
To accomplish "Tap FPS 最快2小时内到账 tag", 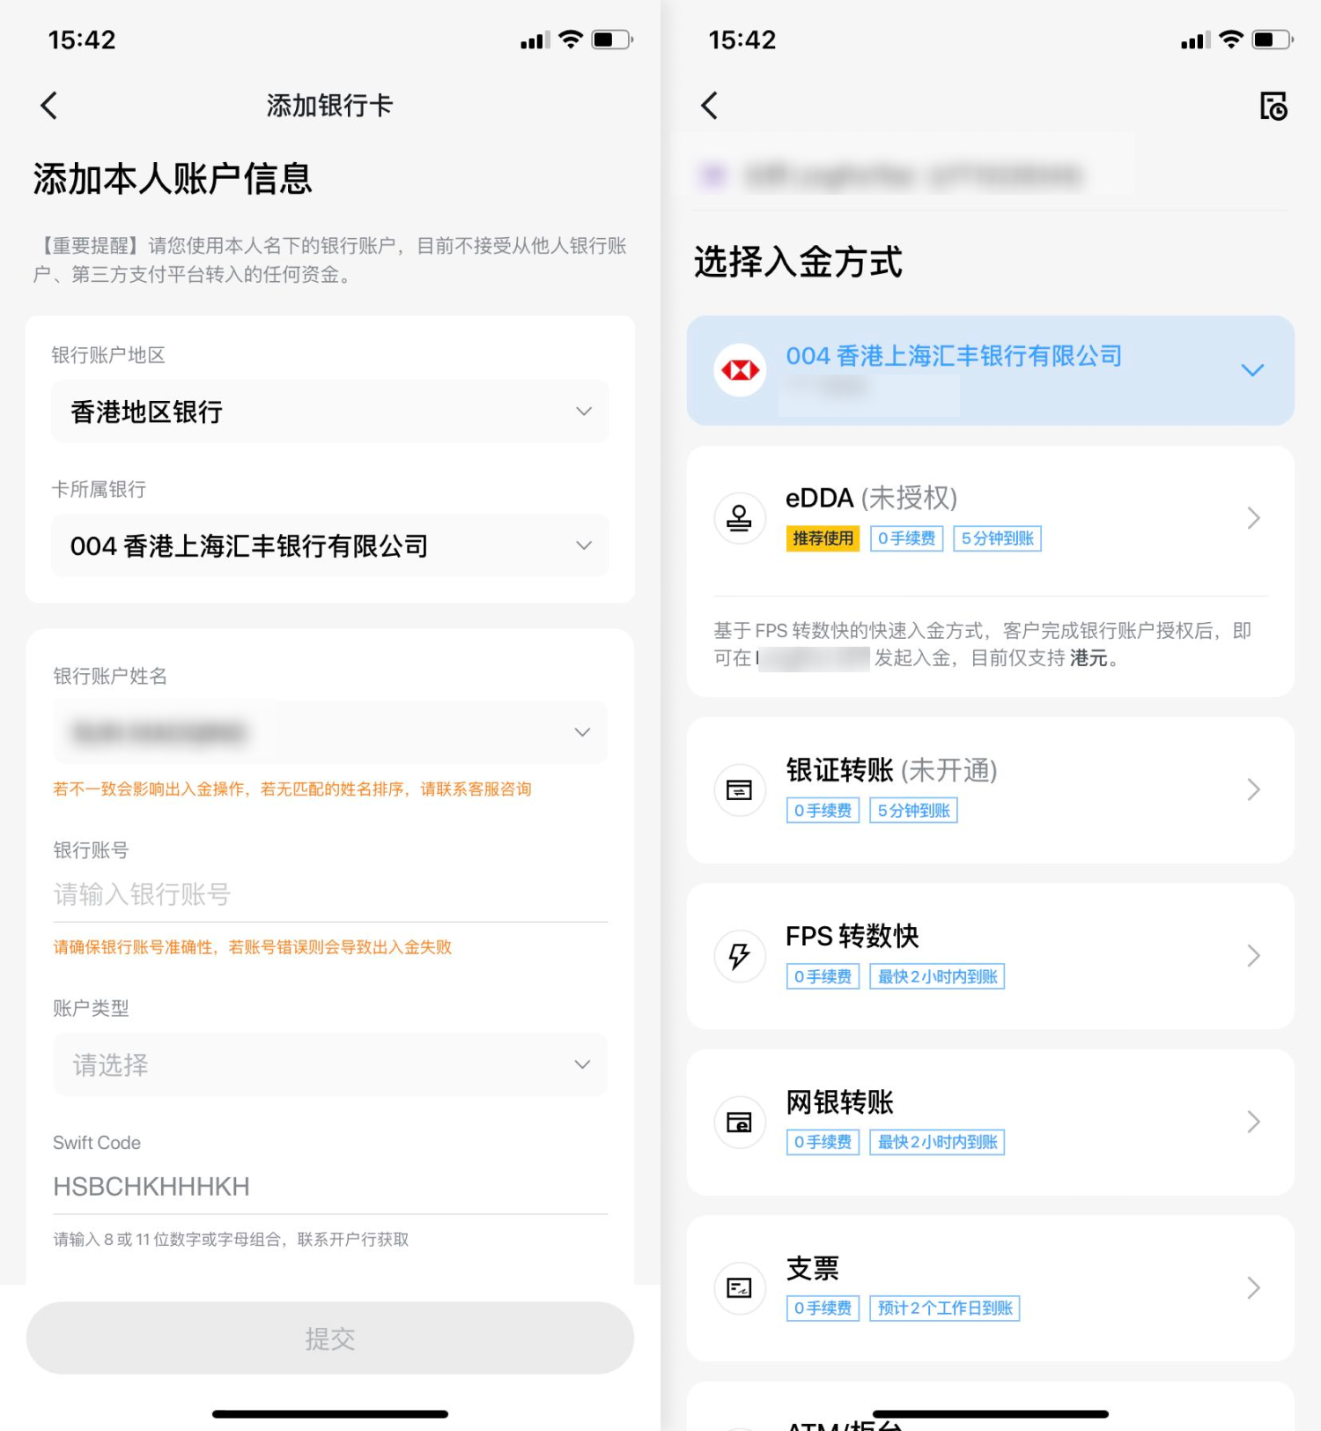I will pos(937,976).
